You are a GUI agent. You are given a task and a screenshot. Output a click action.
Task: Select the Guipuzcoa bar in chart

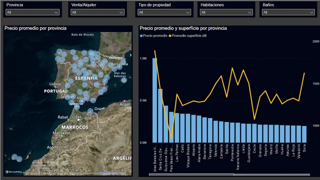[x=166, y=124]
